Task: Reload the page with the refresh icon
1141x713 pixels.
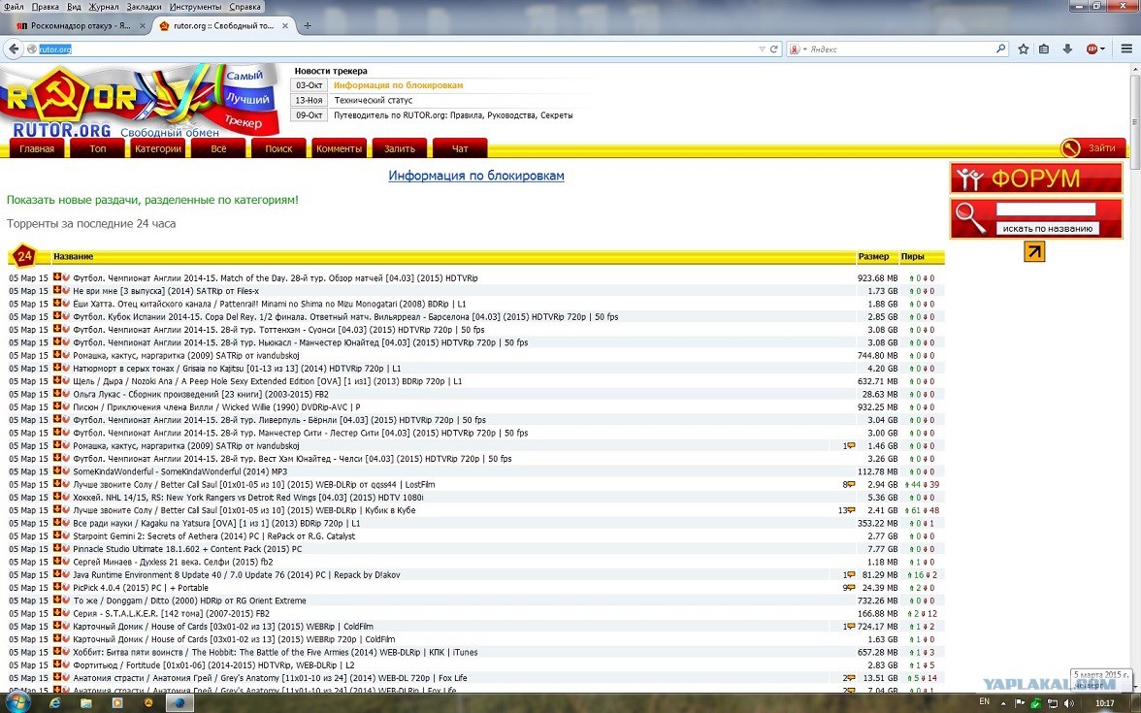Action: [x=773, y=49]
